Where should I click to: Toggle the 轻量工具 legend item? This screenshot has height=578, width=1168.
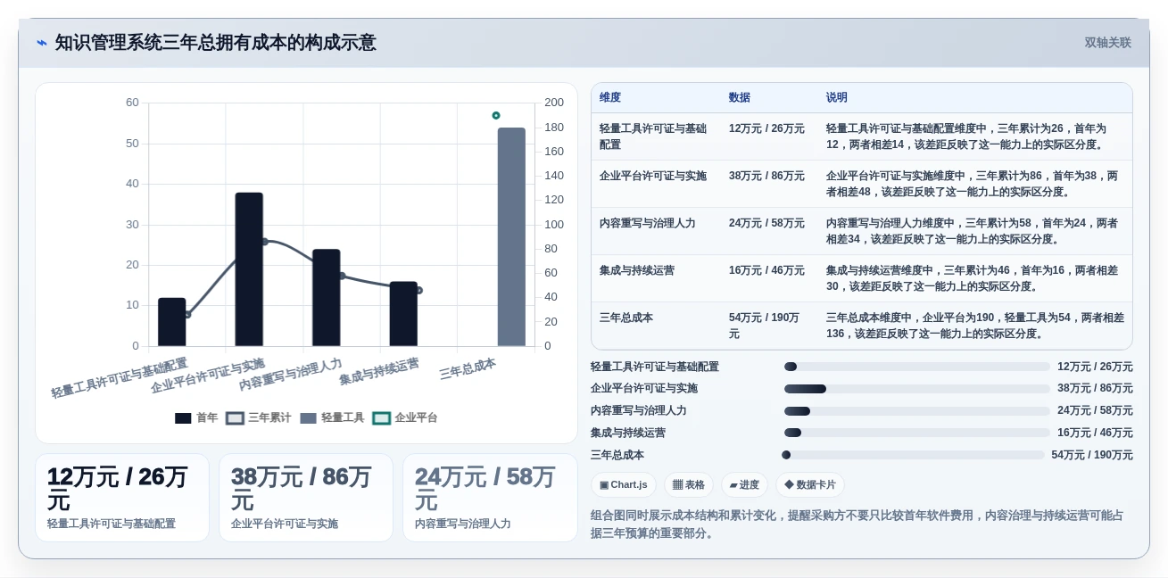pos(332,417)
